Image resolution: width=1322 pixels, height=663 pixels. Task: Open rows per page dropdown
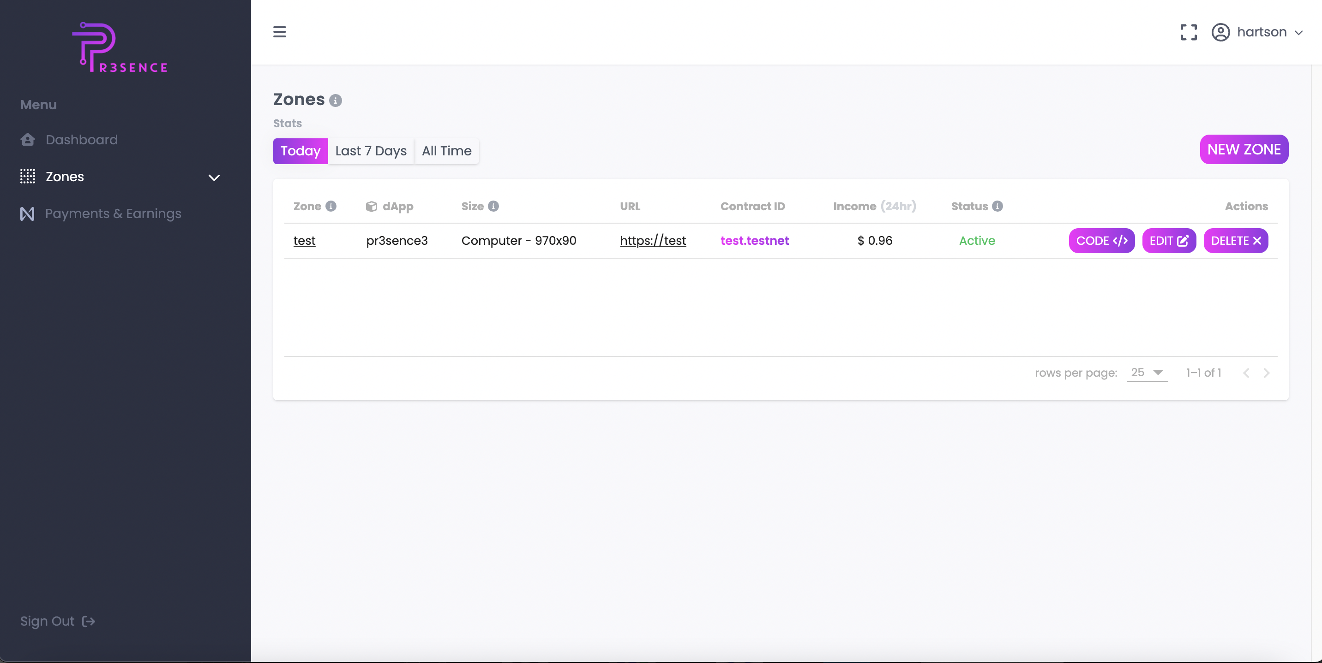coord(1147,373)
